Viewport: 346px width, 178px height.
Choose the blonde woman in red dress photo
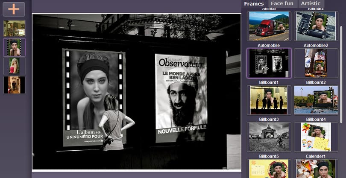click(x=15, y=66)
